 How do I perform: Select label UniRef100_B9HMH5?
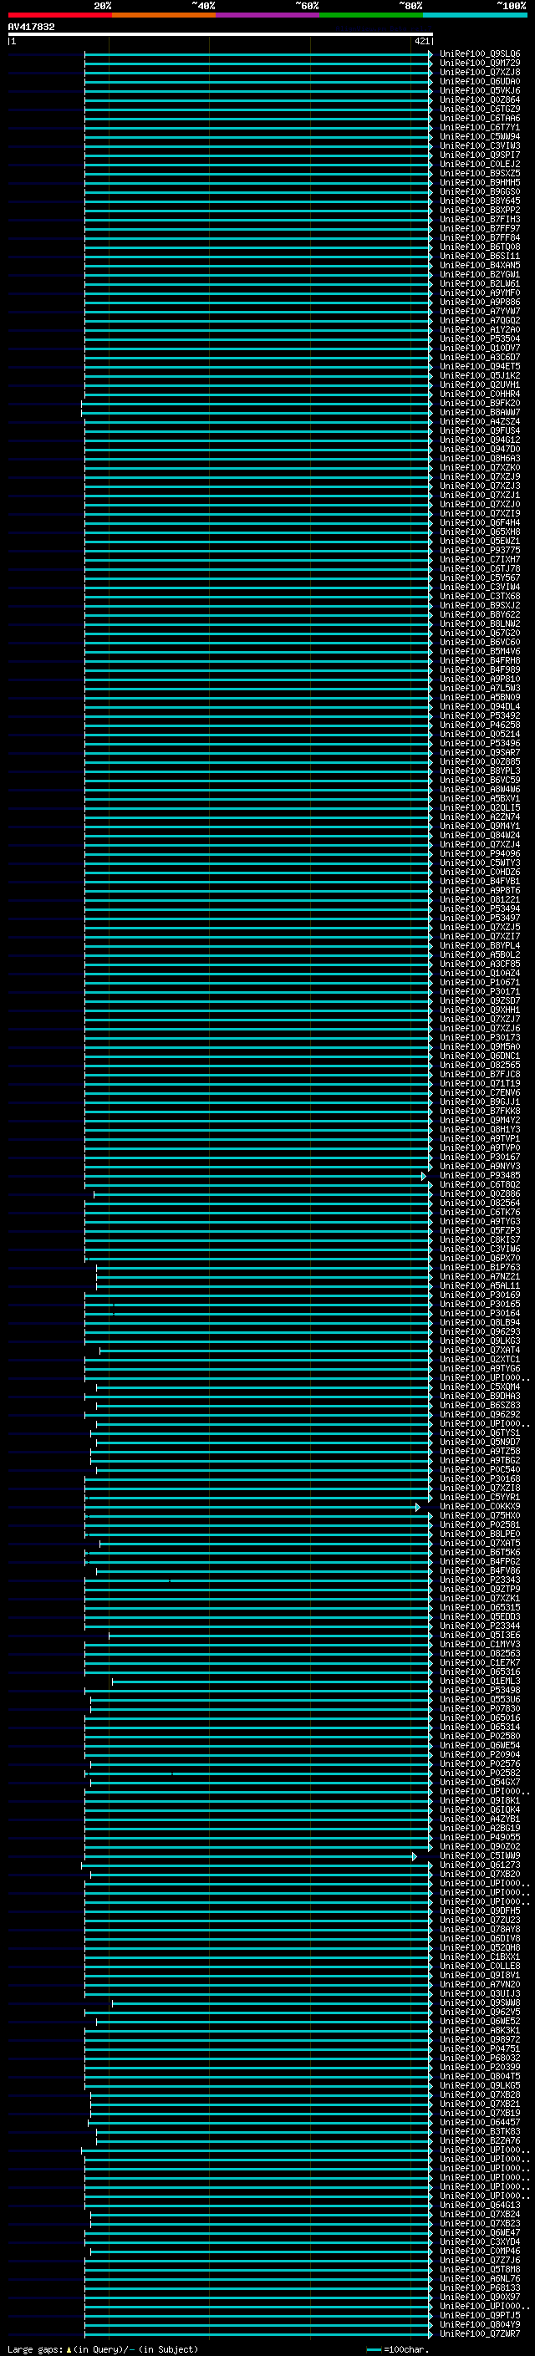(479, 182)
